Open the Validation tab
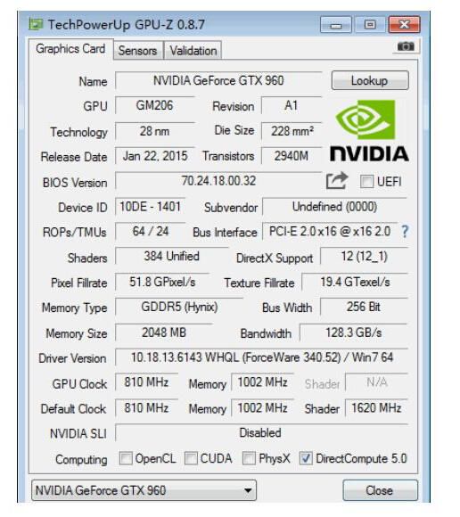This screenshot has height=517, width=460. click(x=193, y=51)
